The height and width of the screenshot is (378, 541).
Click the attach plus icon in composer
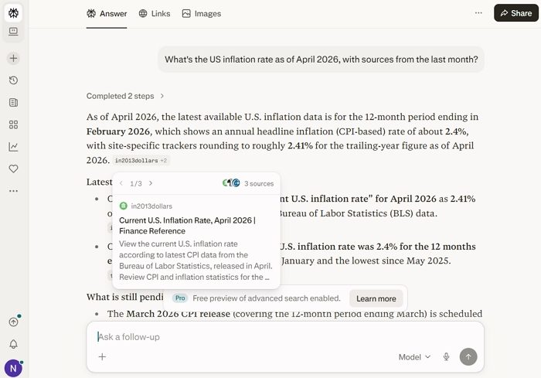[102, 356]
